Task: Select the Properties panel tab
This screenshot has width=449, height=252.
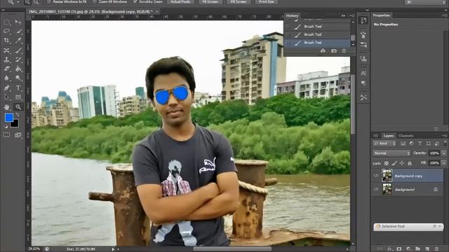Action: click(x=382, y=15)
